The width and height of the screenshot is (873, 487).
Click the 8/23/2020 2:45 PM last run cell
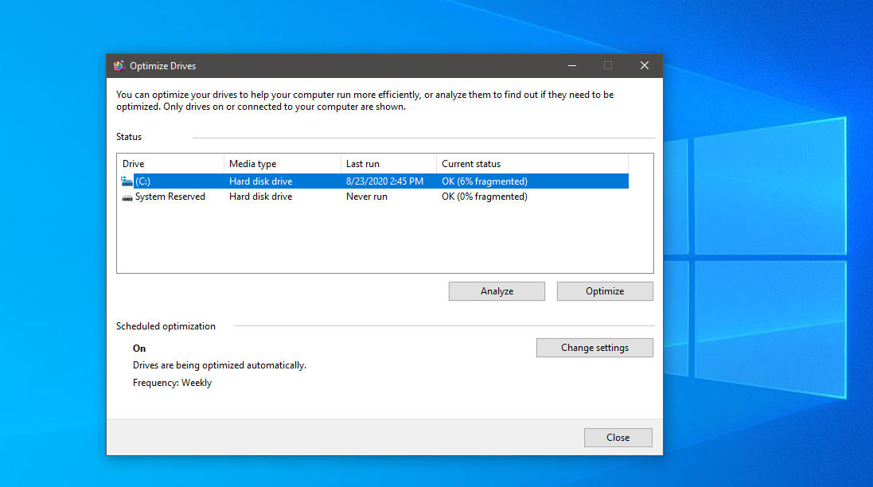384,181
